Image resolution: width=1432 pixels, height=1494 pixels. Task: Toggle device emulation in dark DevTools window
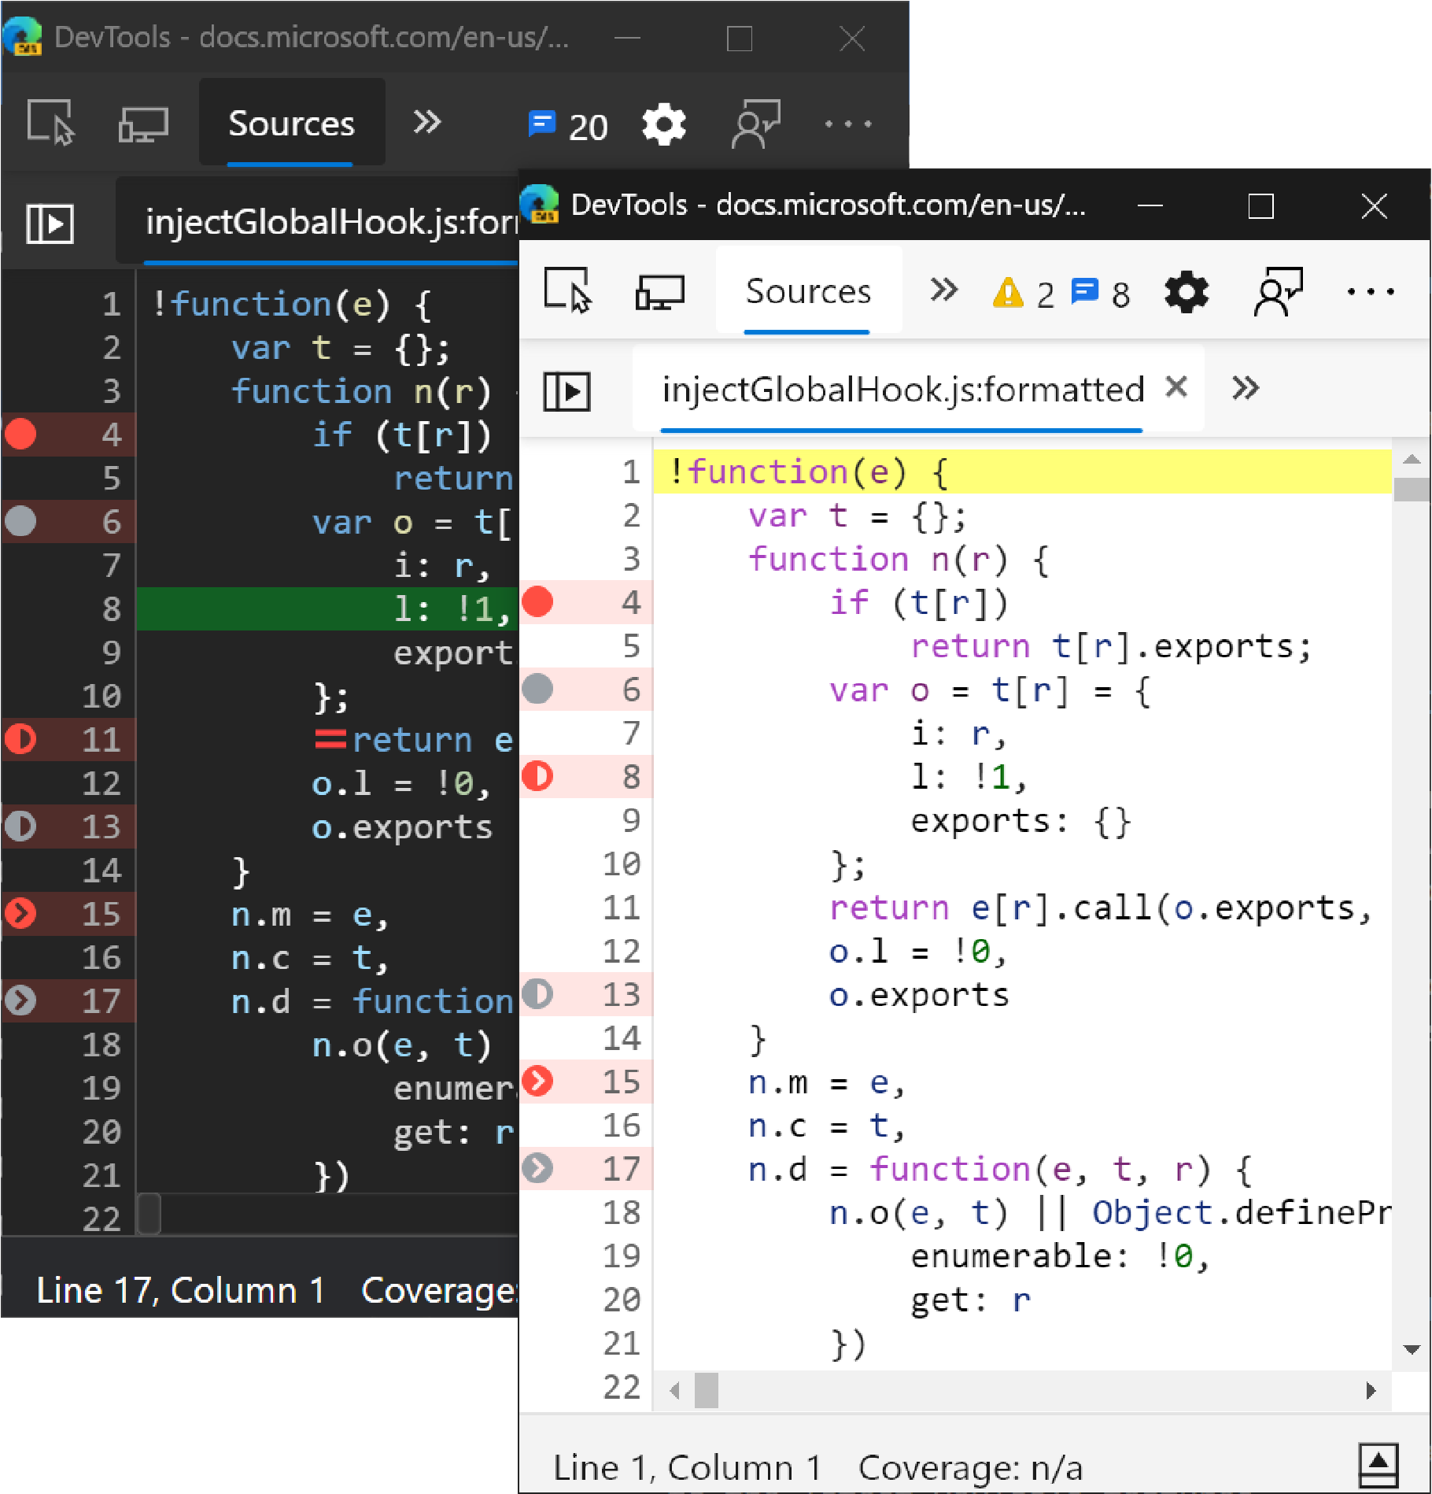coord(143,124)
